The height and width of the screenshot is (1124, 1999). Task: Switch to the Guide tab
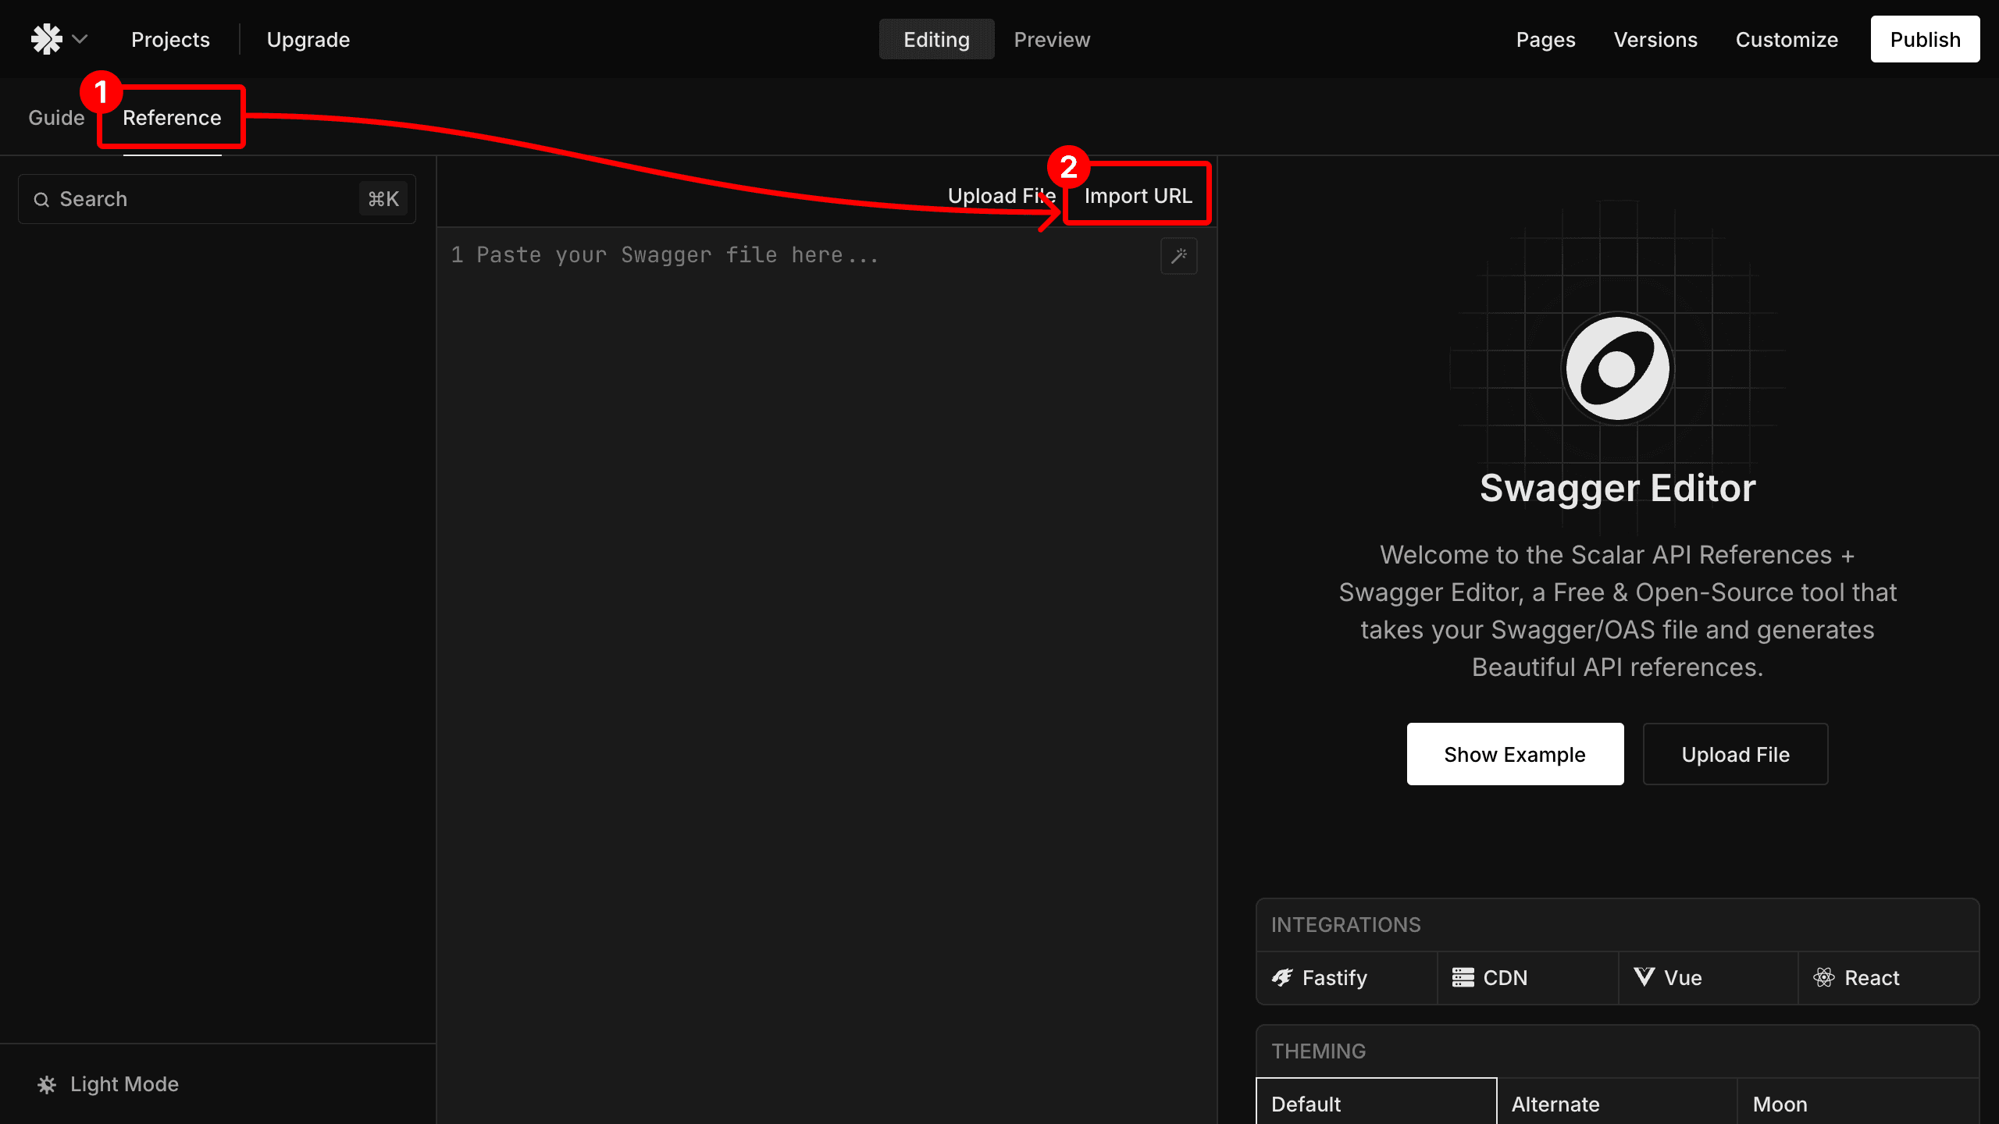tap(56, 116)
